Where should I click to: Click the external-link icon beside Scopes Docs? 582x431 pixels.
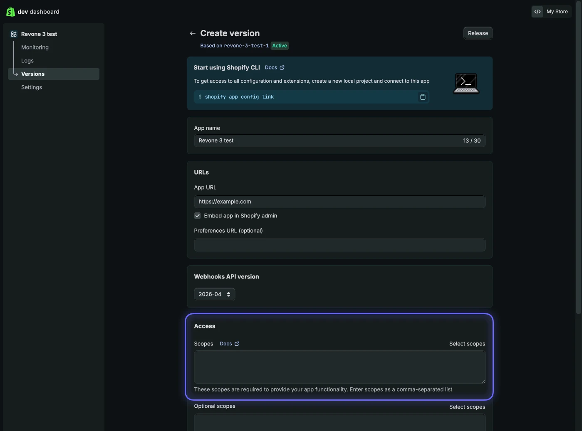point(237,344)
